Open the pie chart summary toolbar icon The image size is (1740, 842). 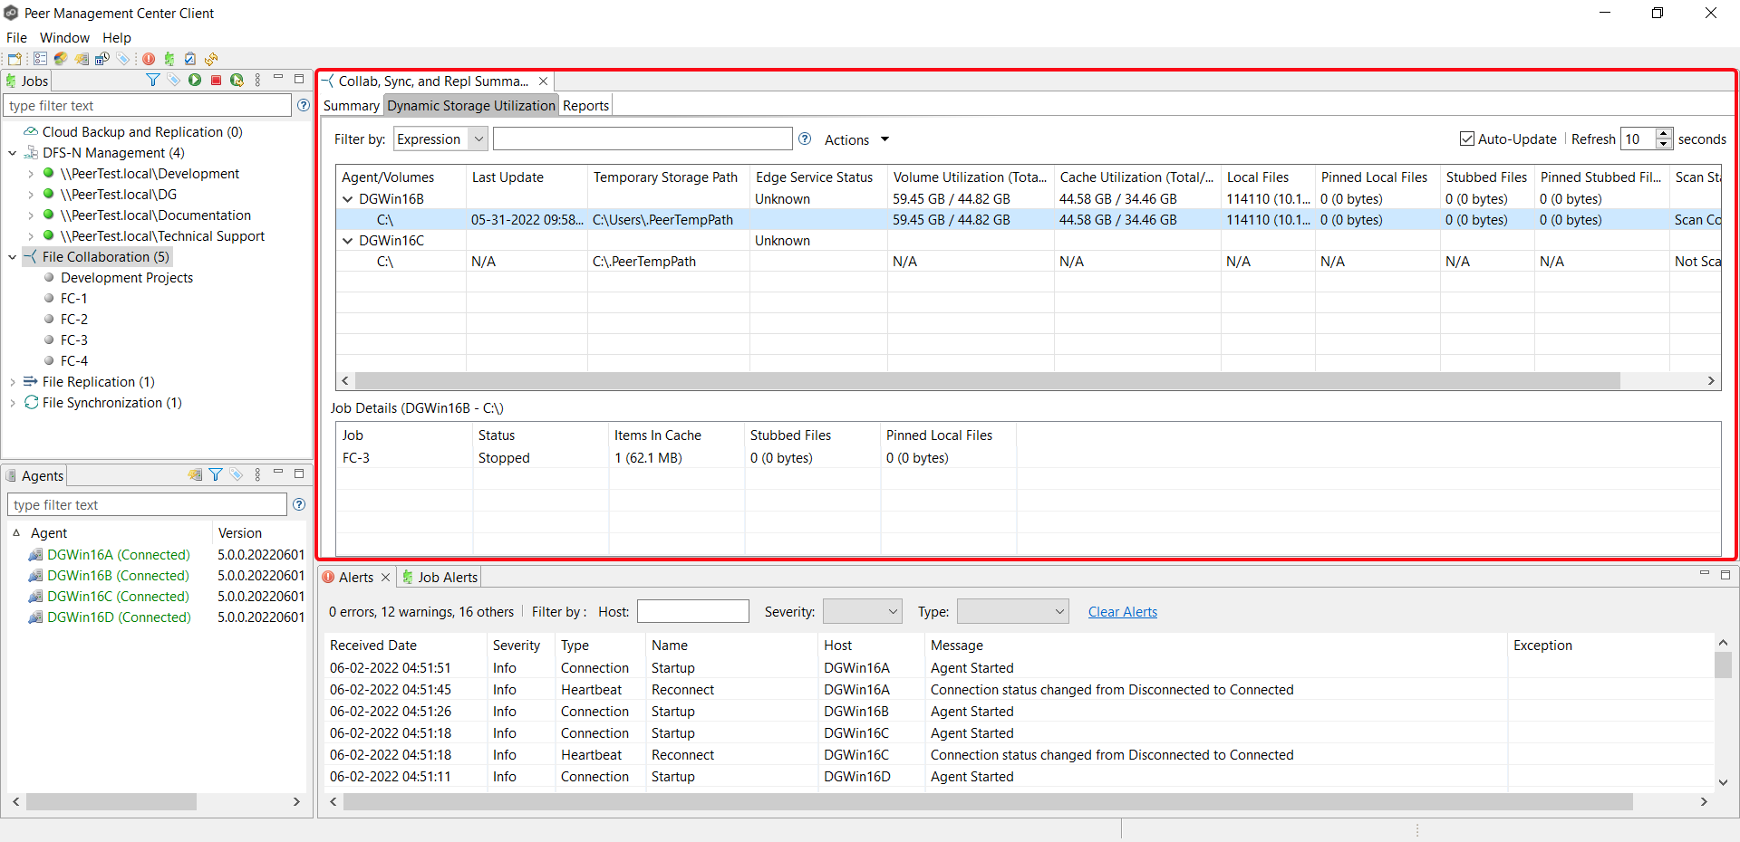coord(60,59)
